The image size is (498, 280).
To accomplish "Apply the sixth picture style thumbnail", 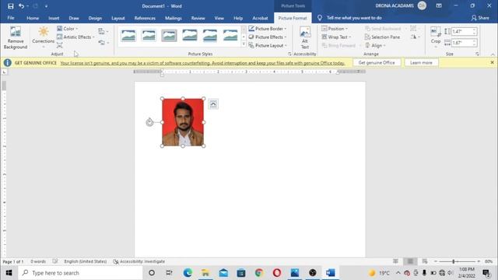I will 230,35.
